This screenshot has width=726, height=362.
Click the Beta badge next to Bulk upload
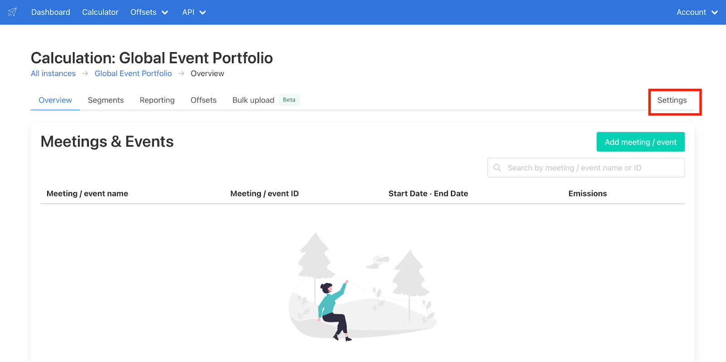coord(289,100)
